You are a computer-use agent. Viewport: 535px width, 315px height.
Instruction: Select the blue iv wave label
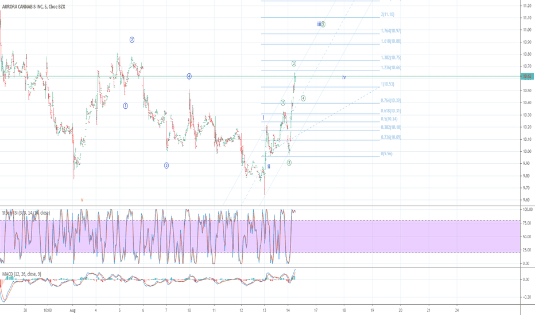(344, 78)
